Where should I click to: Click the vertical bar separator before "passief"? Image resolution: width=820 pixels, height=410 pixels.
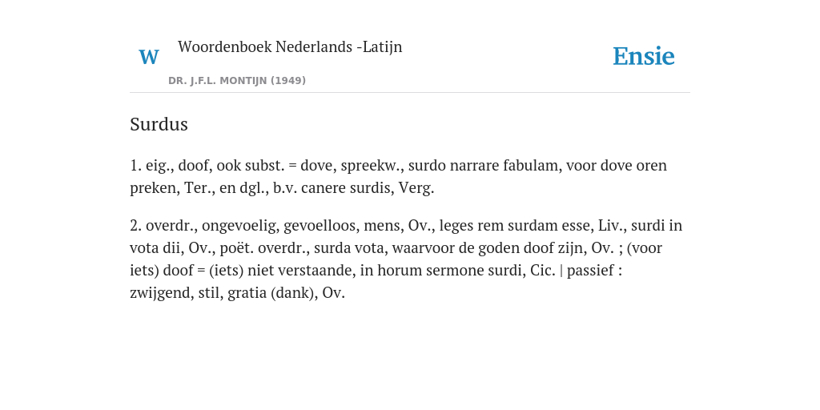[x=561, y=271]
